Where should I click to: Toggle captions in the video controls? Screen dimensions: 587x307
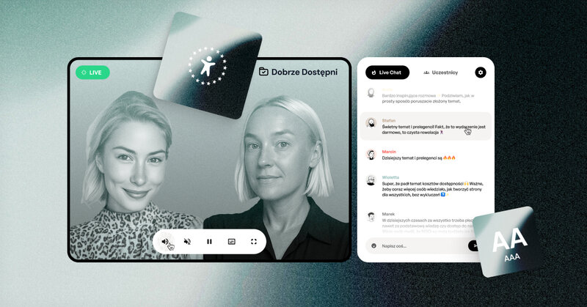pos(232,241)
